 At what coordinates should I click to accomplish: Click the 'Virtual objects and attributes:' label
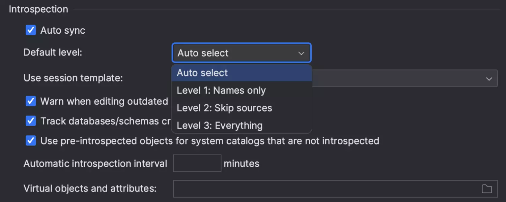(x=90, y=189)
